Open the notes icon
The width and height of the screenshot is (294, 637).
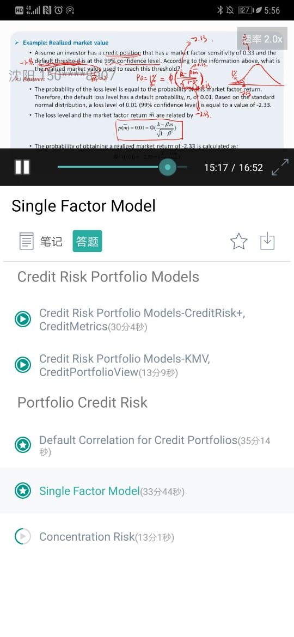click(27, 241)
